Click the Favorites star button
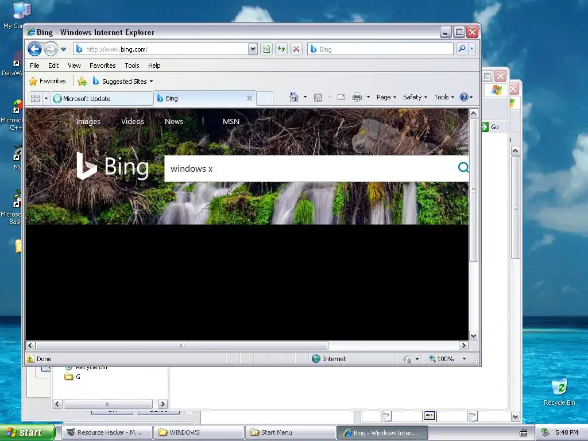 (48, 81)
